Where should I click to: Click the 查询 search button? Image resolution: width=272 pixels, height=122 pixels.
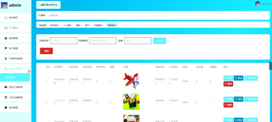tap(159, 41)
